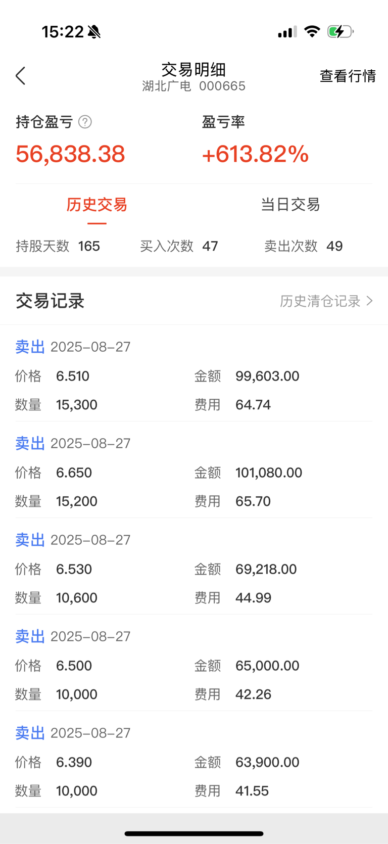Tap amount 65,000.00
The width and height of the screenshot is (388, 844).
coord(267,666)
